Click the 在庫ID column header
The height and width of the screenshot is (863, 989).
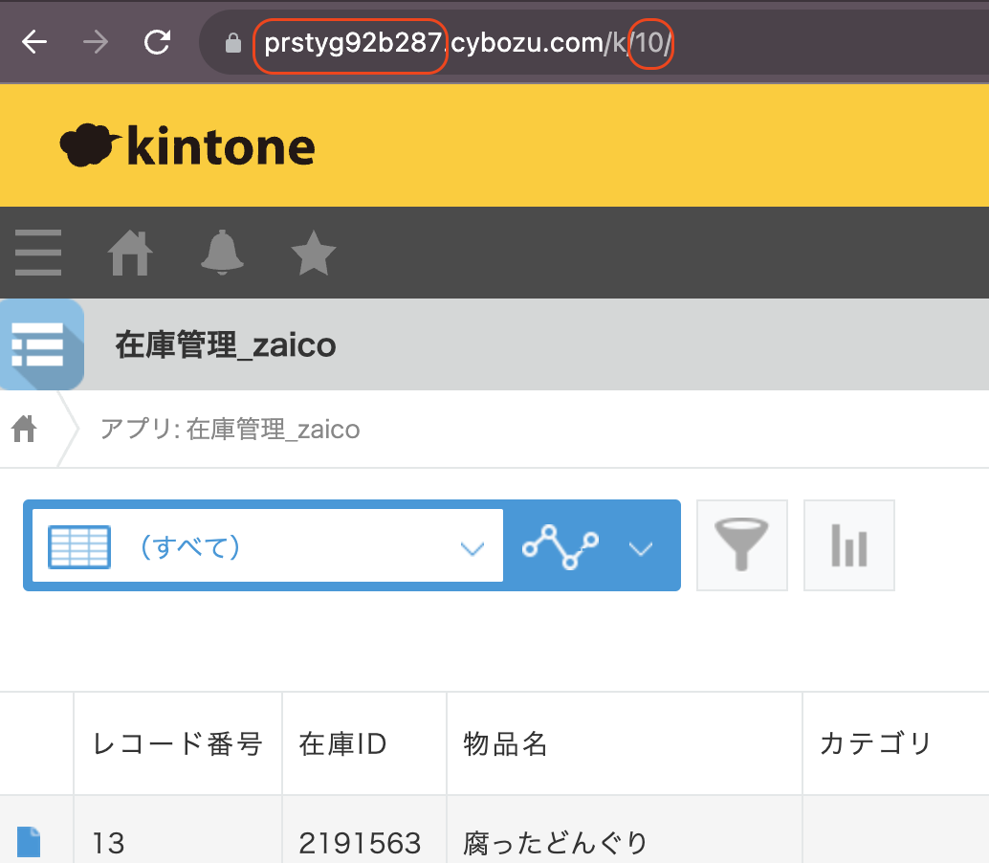pyautogui.click(x=364, y=743)
